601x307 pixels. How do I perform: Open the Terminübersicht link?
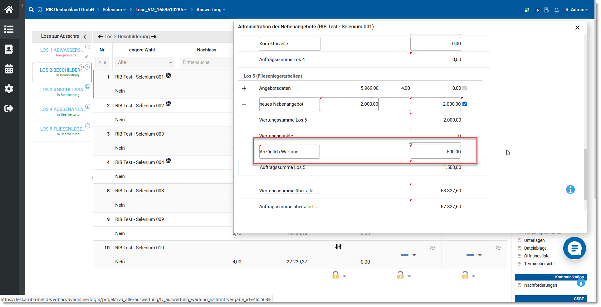coord(539,264)
